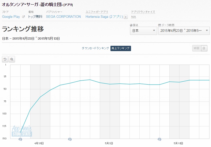Screen dimensions: 211x147
Task: Click the comment bubble marker near May 8
Action: [159, 139]
